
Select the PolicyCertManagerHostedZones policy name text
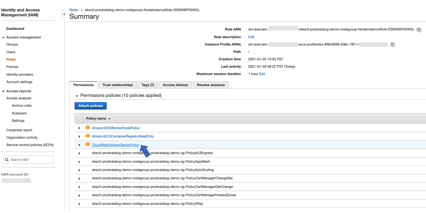tap(164, 195)
